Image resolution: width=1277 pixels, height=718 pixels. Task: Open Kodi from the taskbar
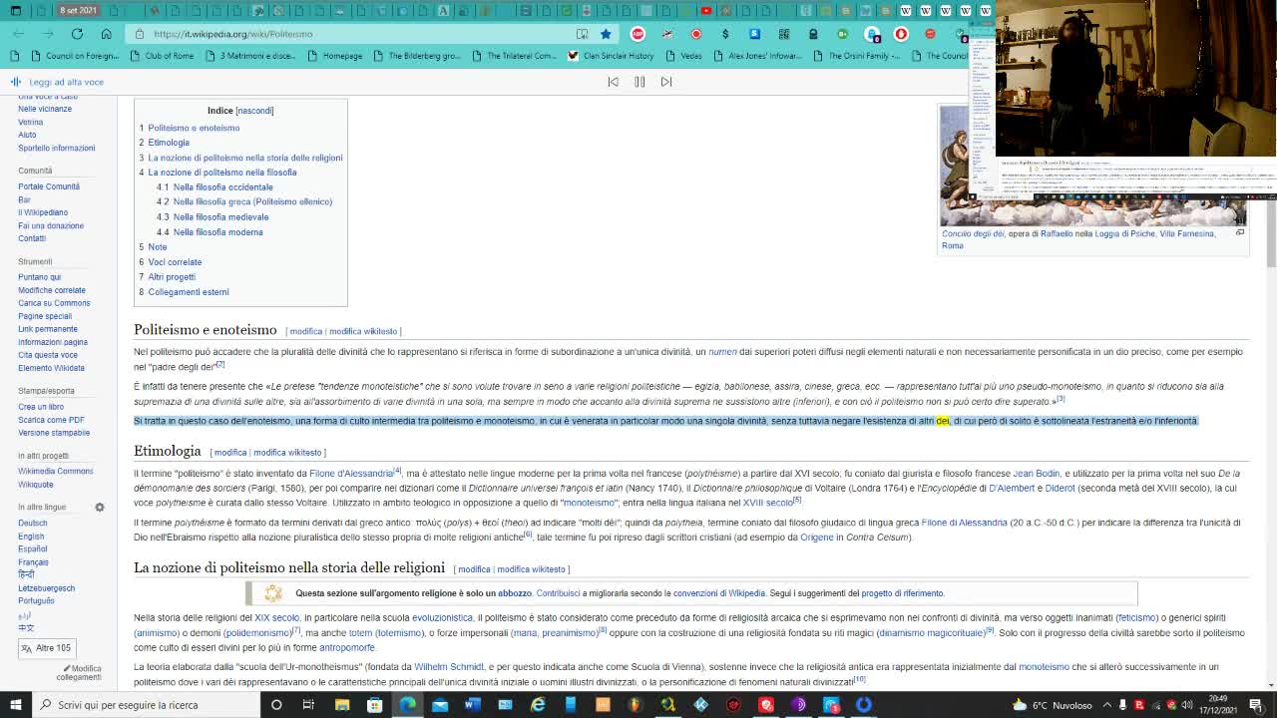[700, 705]
